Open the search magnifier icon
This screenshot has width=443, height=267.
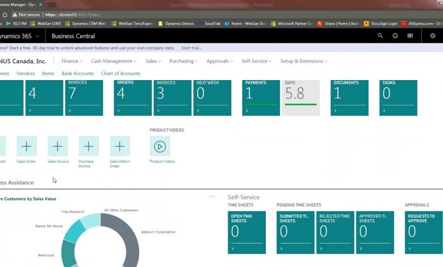381,36
